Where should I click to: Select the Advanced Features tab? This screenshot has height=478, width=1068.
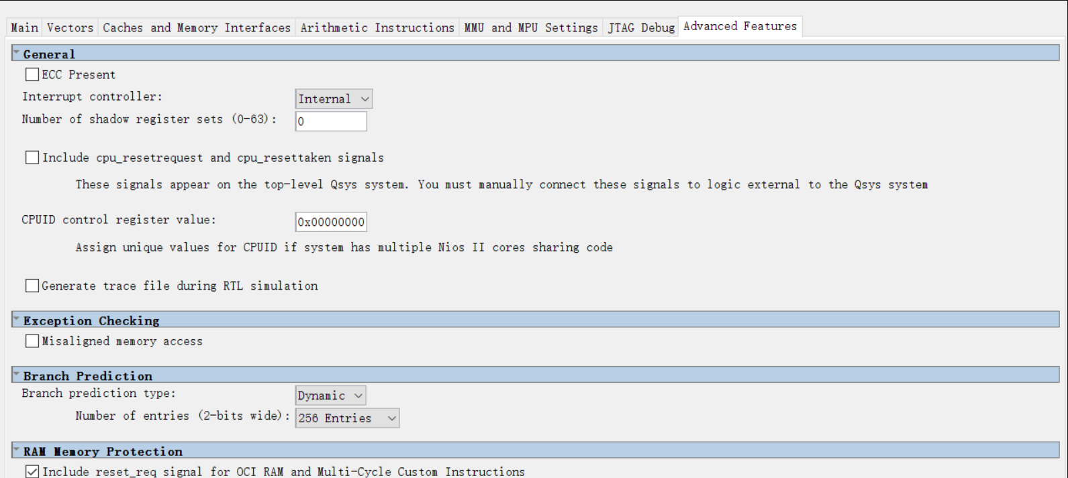pos(740,26)
